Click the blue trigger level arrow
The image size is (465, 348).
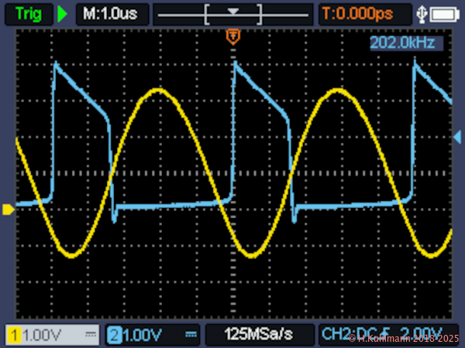coord(457,137)
